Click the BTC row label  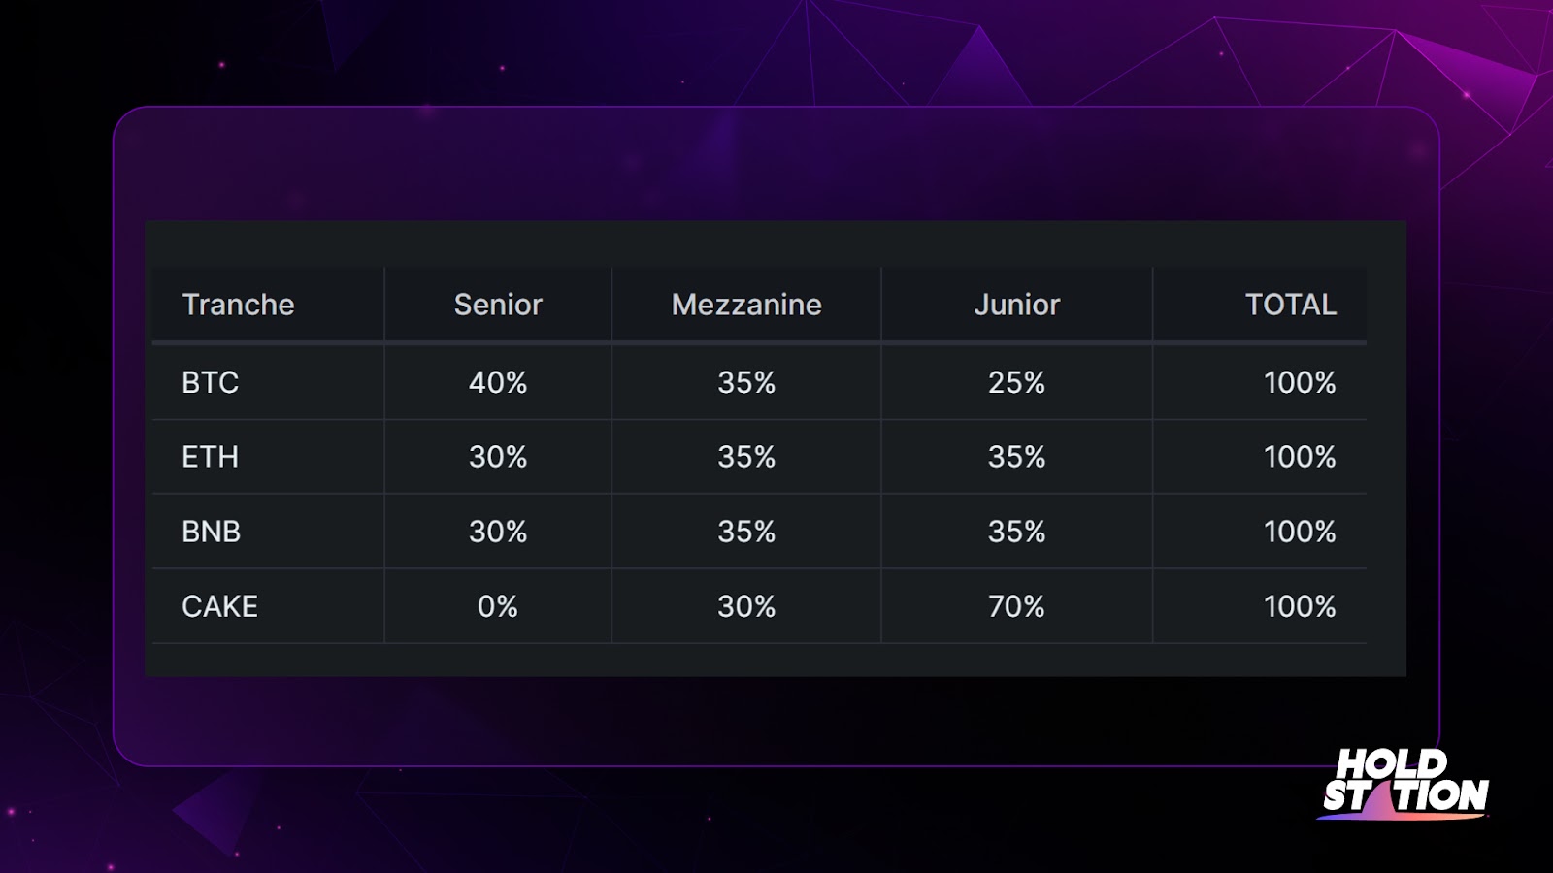(210, 382)
